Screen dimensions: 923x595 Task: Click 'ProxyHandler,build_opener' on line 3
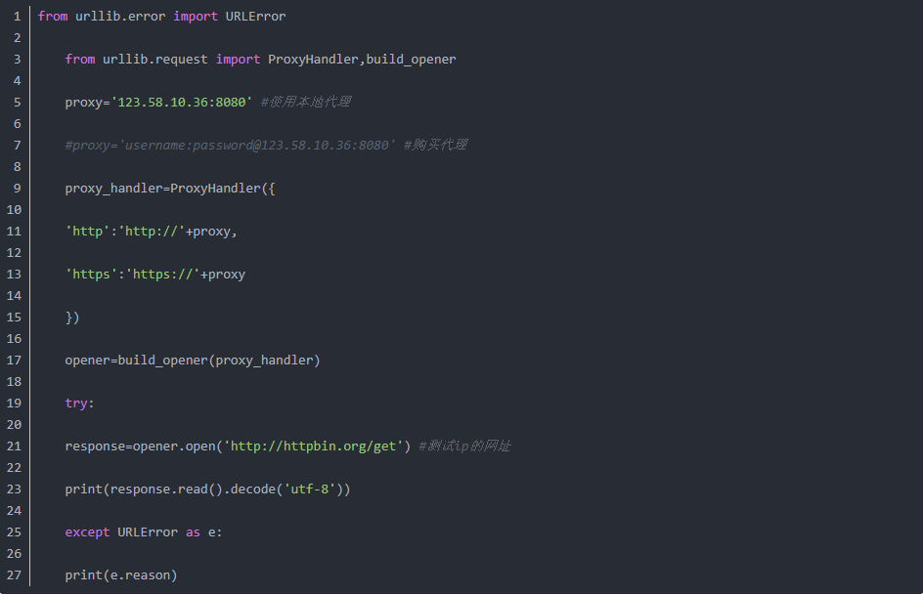[362, 60]
